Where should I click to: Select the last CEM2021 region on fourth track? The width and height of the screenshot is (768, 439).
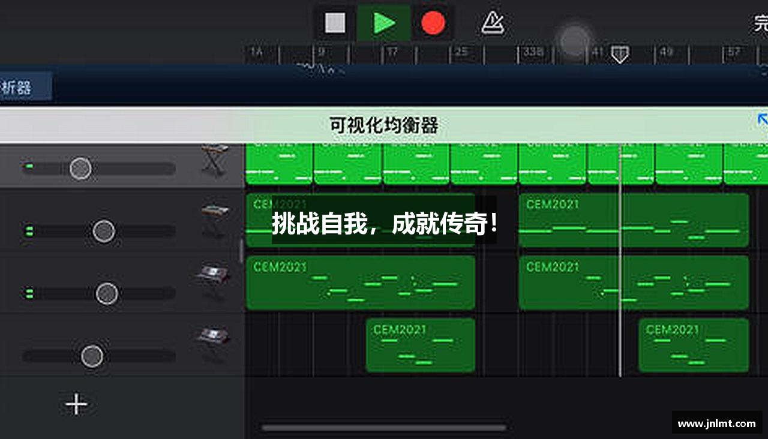click(x=694, y=345)
